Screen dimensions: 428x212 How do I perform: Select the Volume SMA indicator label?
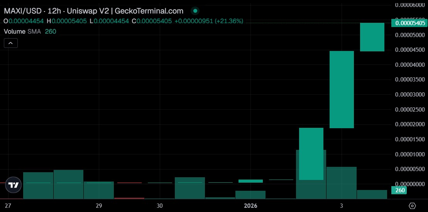pos(22,31)
